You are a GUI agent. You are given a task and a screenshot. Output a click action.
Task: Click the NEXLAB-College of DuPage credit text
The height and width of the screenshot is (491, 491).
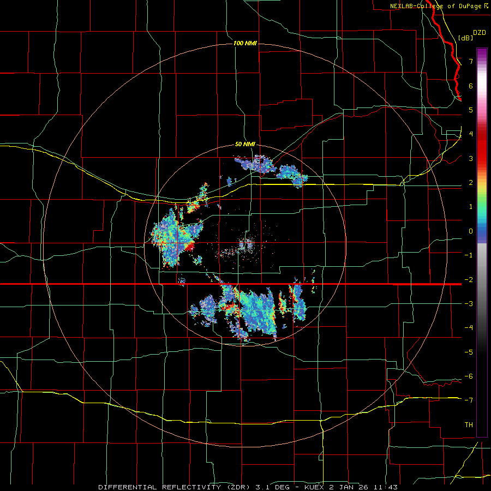435,6
